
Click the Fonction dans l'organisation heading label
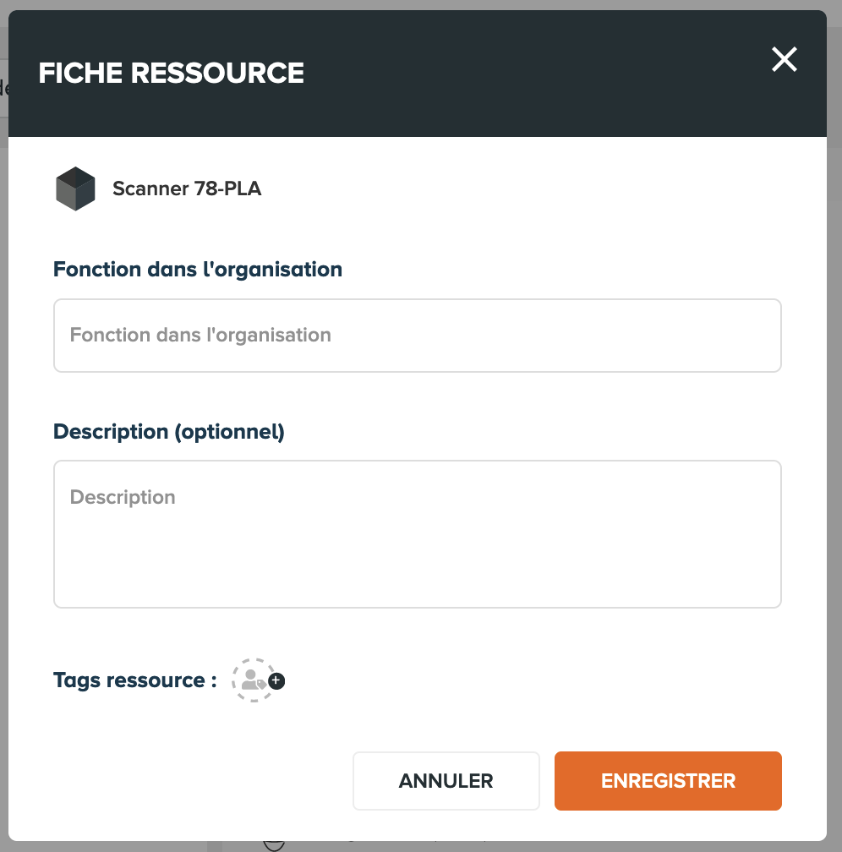198,270
